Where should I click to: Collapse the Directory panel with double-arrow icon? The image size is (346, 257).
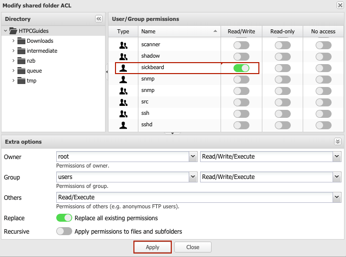[x=99, y=19]
